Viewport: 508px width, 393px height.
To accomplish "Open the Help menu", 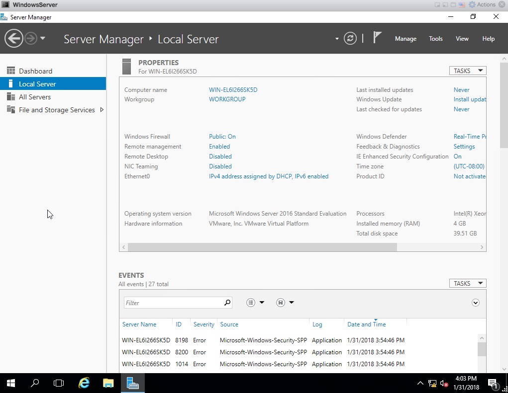I will click(x=488, y=38).
